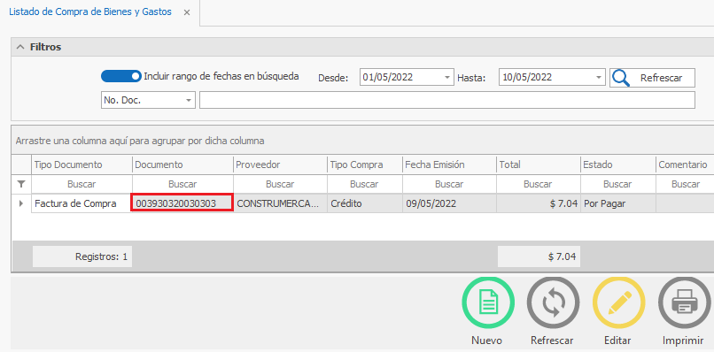Sort by Fecha Emisión column header

click(x=449, y=165)
